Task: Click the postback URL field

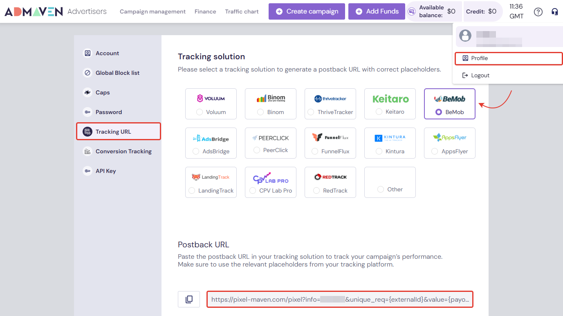Action: 340,299
